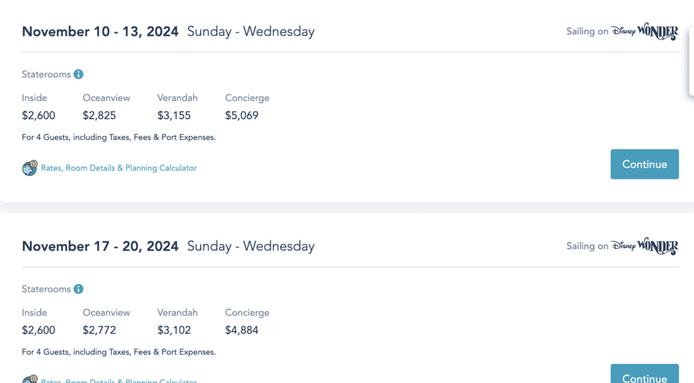The height and width of the screenshot is (383, 694).
Task: Select the $2,772 Oceanview stateroom price
Action: [100, 330]
